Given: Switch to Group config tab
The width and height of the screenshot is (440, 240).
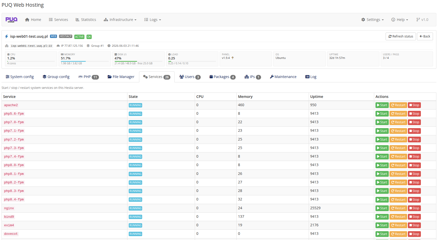Looking at the screenshot, I should coord(56,77).
